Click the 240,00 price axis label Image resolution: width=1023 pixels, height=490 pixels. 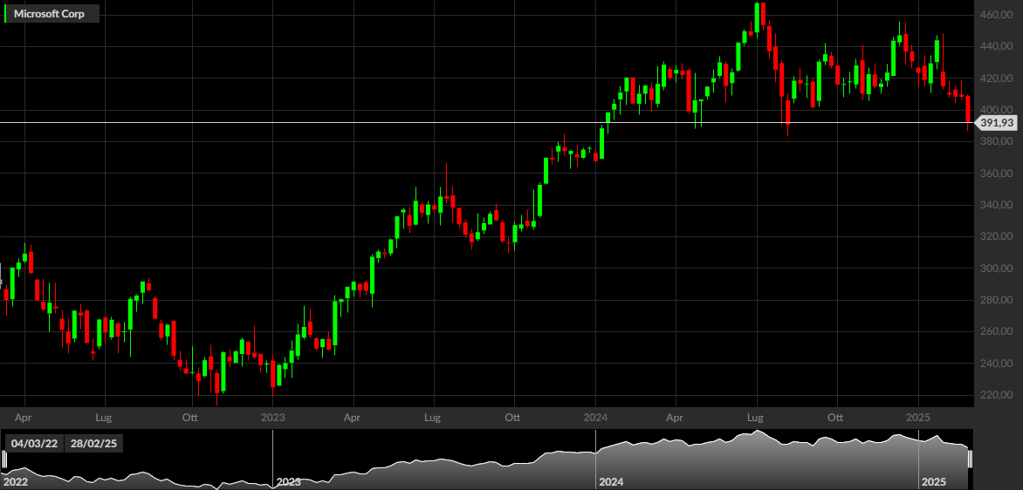click(996, 364)
